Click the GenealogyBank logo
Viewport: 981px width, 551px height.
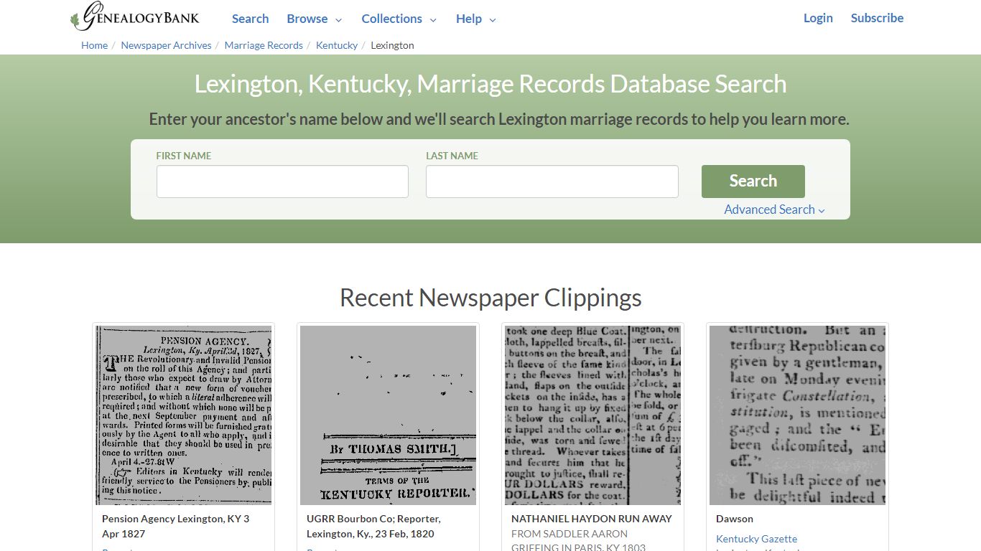(x=135, y=17)
